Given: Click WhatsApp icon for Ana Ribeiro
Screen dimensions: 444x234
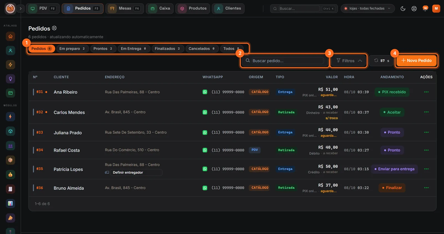Looking at the screenshot, I should coord(205,92).
